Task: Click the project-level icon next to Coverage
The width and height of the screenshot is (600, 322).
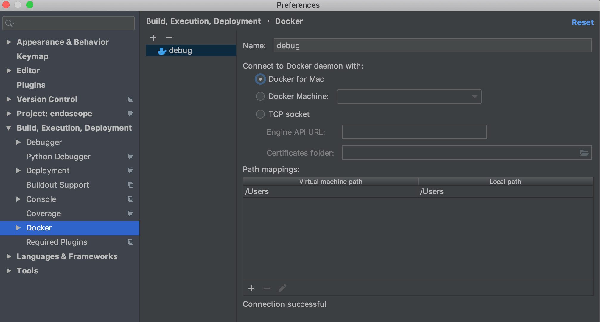Action: (130, 213)
